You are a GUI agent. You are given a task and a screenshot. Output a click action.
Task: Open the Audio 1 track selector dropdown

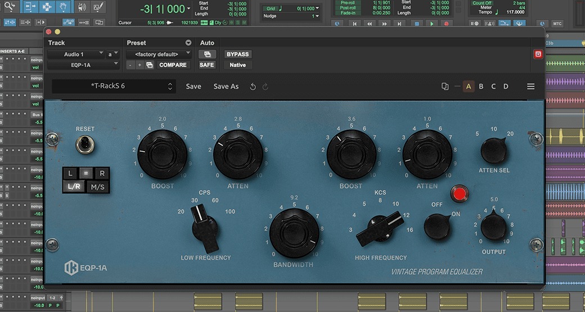pos(76,55)
